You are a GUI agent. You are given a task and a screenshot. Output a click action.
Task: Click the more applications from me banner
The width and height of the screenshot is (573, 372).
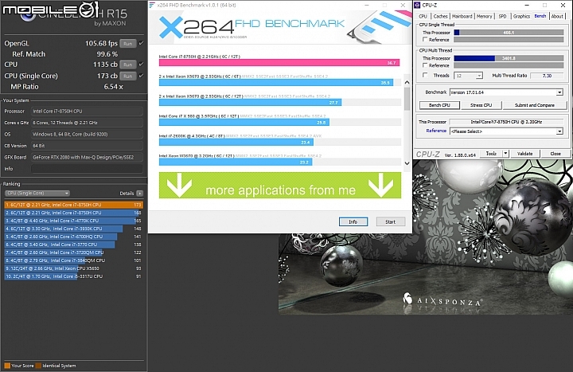(x=280, y=186)
